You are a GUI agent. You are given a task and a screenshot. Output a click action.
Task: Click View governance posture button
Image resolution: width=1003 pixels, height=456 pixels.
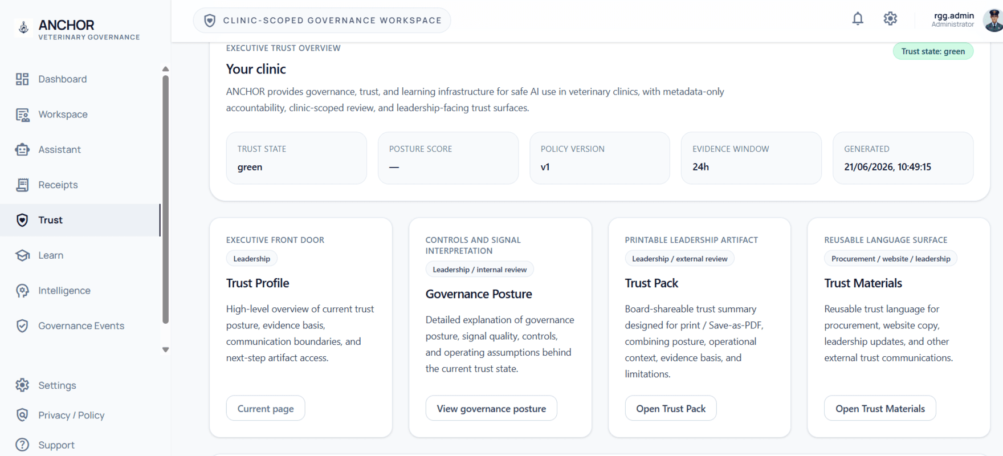click(x=491, y=409)
